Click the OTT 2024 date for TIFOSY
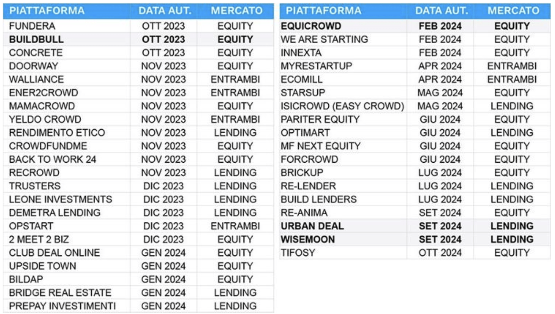The image size is (555, 314). point(440,253)
